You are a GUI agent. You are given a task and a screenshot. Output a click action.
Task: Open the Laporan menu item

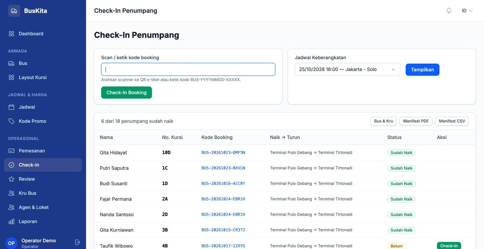pos(43,221)
